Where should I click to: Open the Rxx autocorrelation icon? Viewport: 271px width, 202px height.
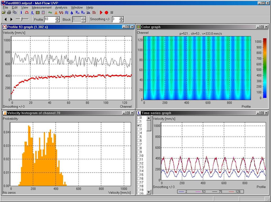[x=78, y=13]
